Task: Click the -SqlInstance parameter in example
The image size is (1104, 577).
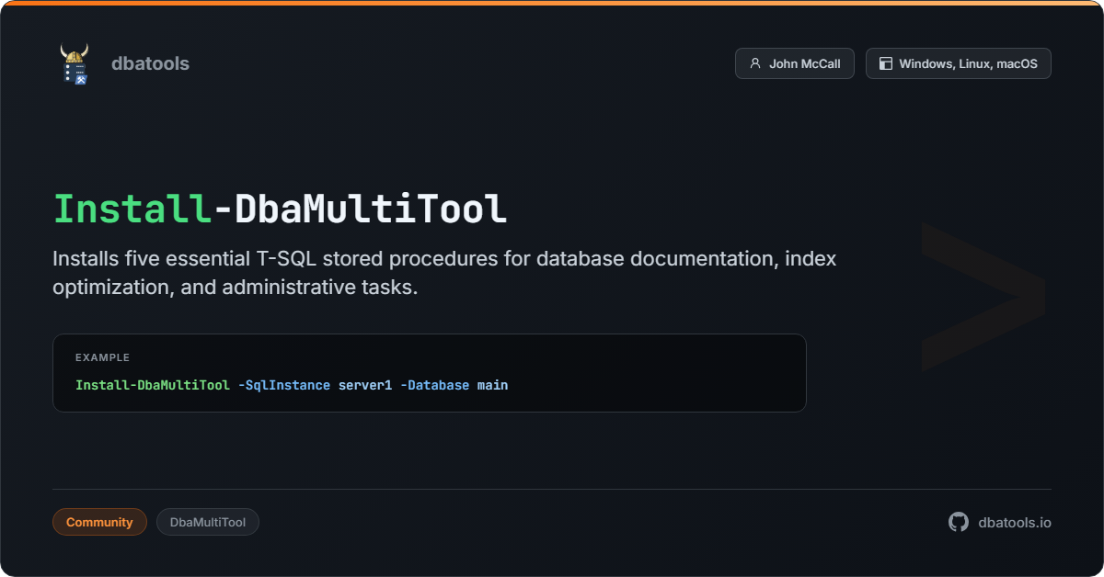Action: [x=283, y=385]
